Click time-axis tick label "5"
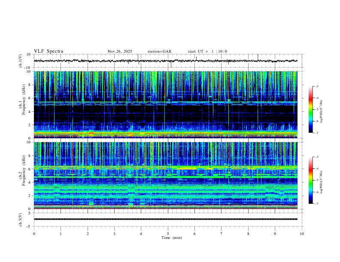The width and height of the screenshot is (340, 262). (x=168, y=234)
